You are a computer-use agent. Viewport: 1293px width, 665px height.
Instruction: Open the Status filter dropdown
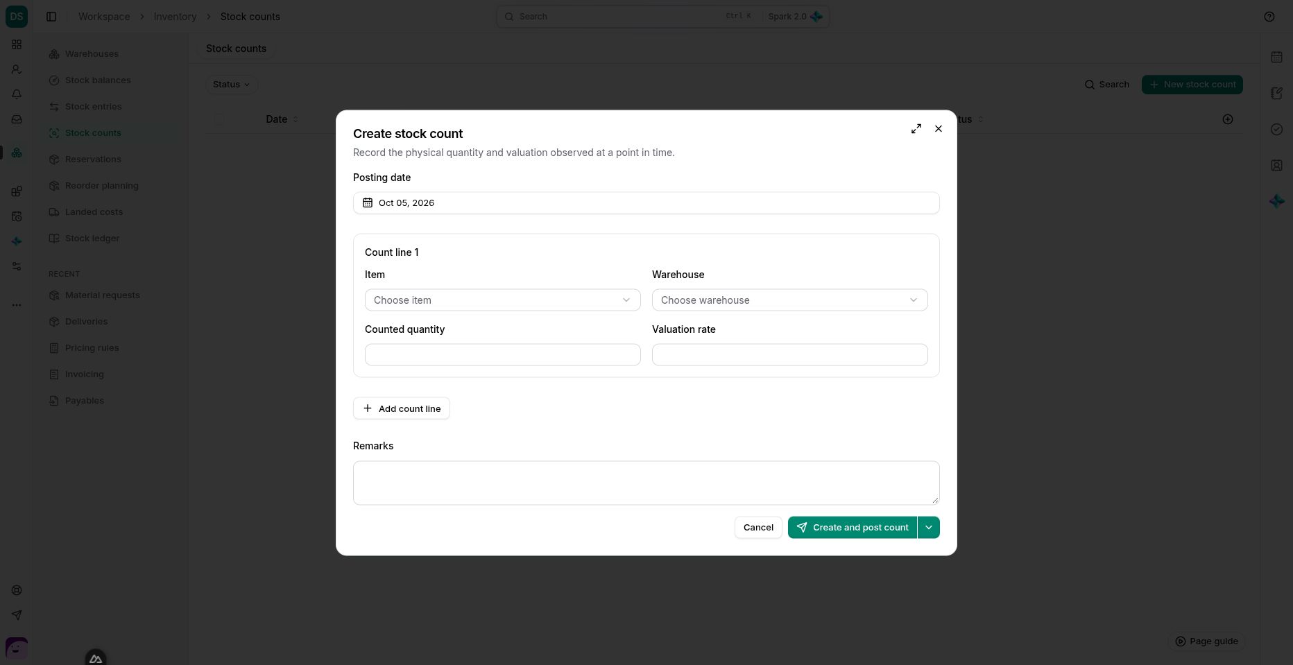pyautogui.click(x=231, y=85)
